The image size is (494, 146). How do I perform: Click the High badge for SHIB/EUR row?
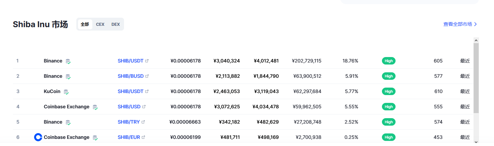click(389, 138)
